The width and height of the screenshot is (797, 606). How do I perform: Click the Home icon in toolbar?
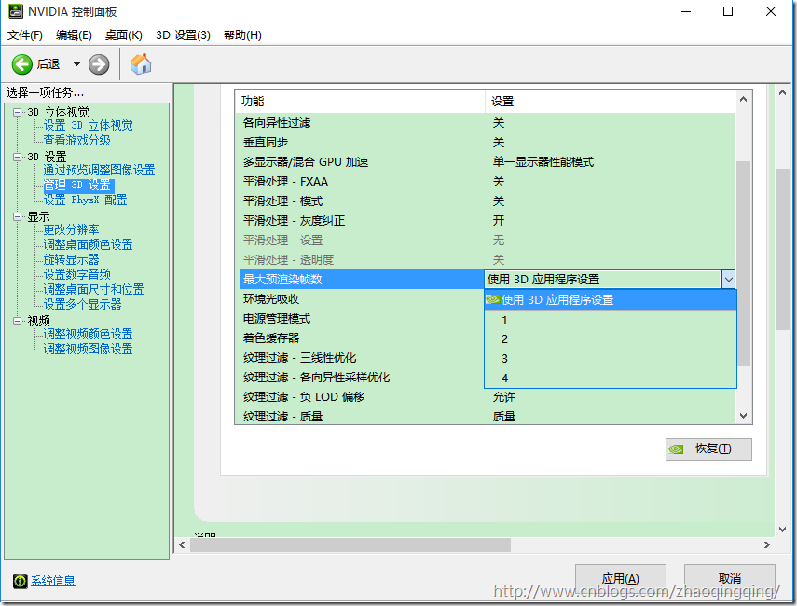141,64
